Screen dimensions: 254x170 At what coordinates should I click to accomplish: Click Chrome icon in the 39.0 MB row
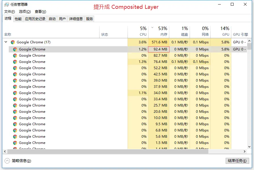click(15, 81)
